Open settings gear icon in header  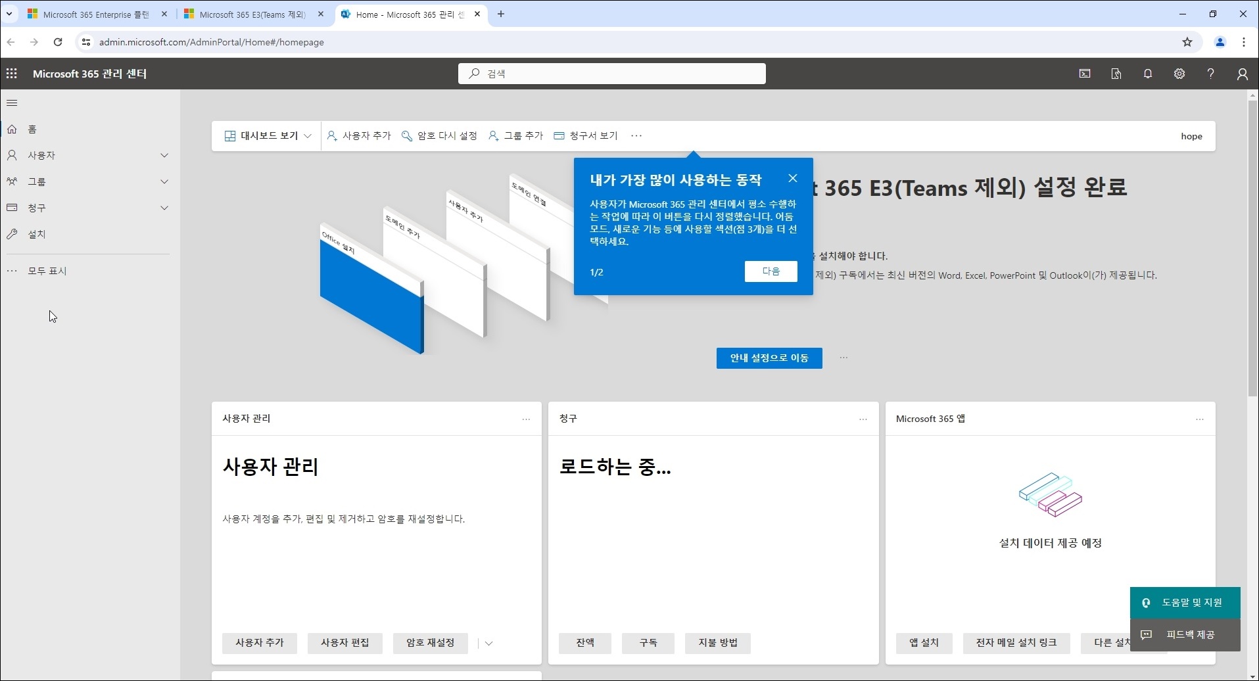[x=1179, y=74]
